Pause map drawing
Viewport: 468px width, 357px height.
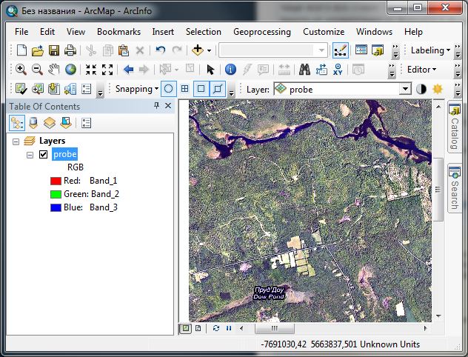(229, 327)
